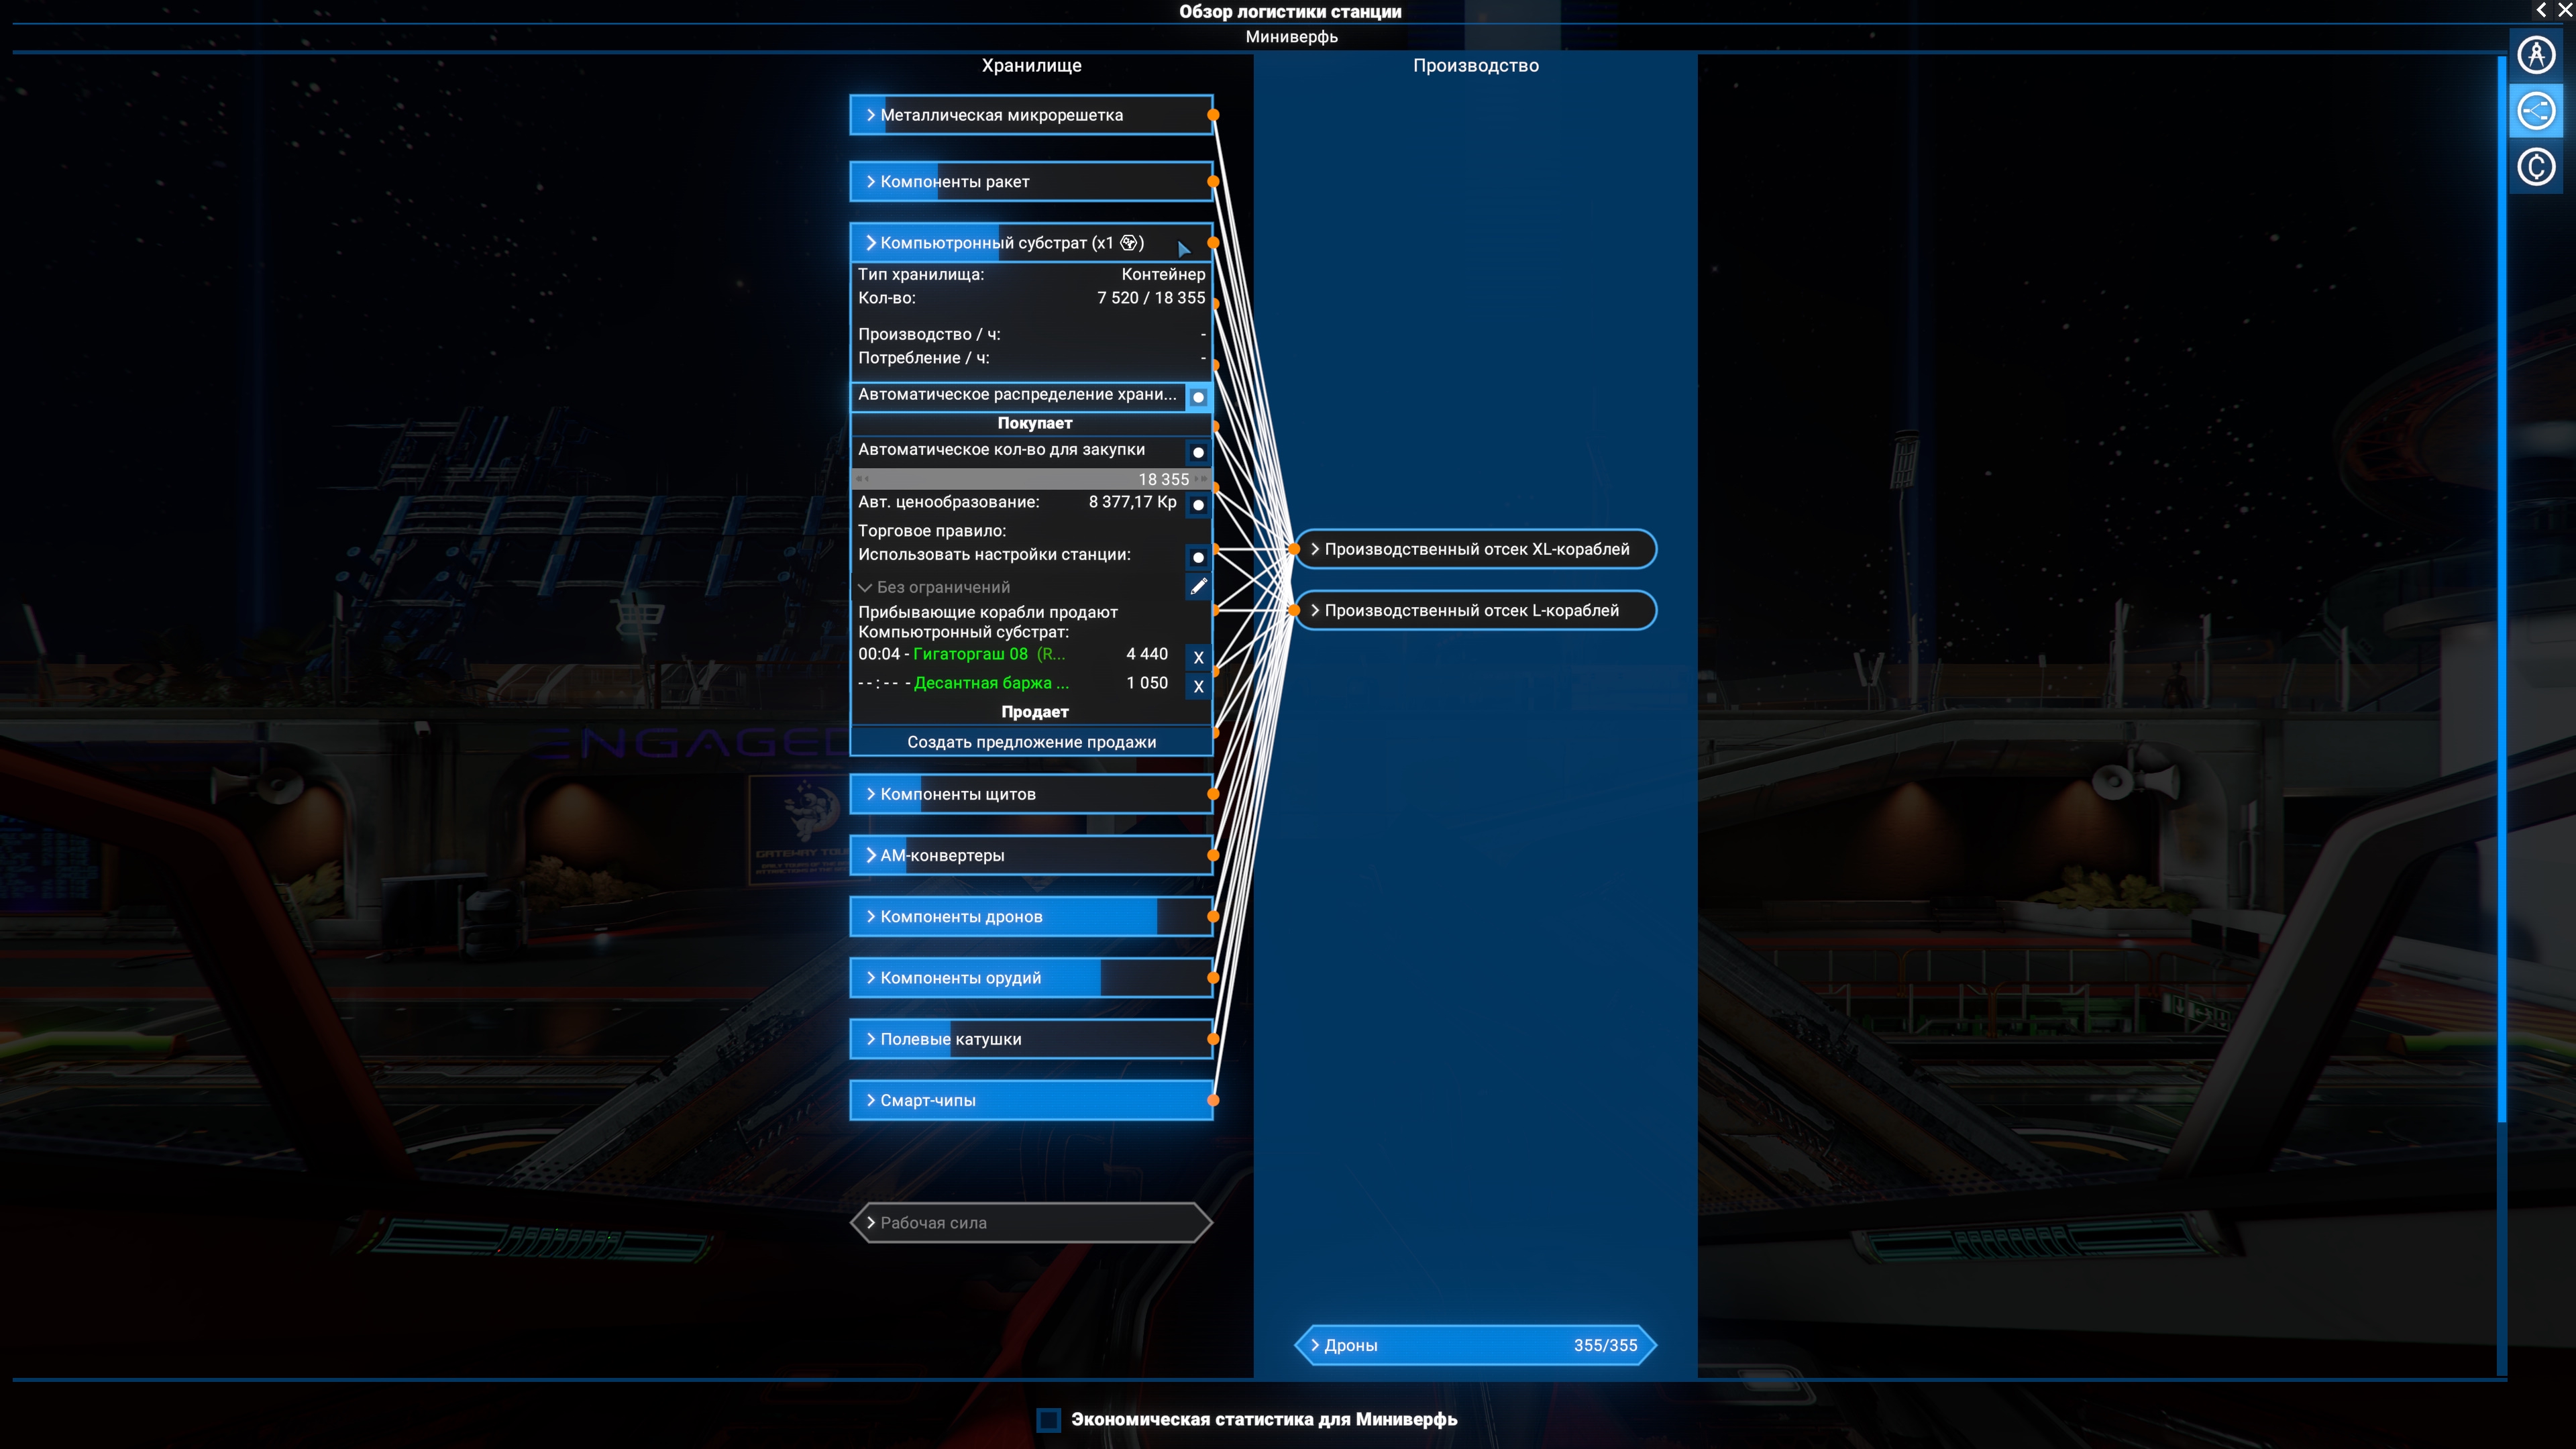Click the back arrow at top right
Screen dimensions: 2576x1449
pyautogui.click(x=2541, y=11)
